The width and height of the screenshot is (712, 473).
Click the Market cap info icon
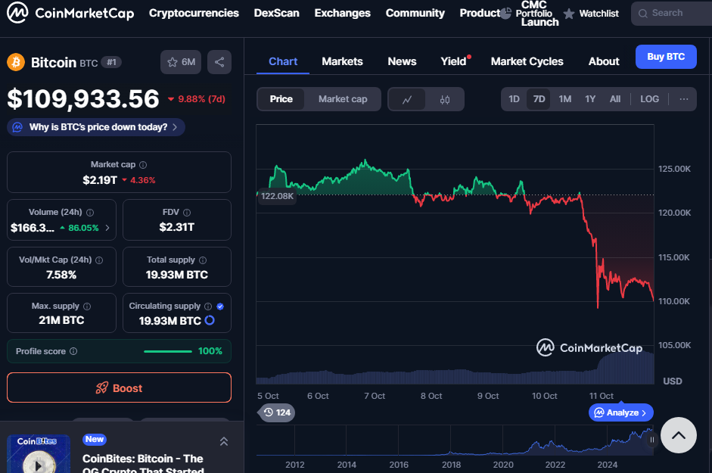pyautogui.click(x=143, y=165)
